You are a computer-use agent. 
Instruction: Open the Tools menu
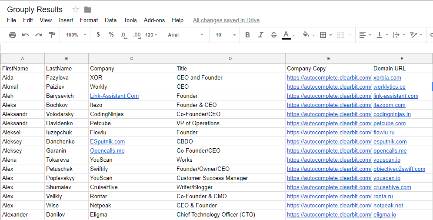130,20
